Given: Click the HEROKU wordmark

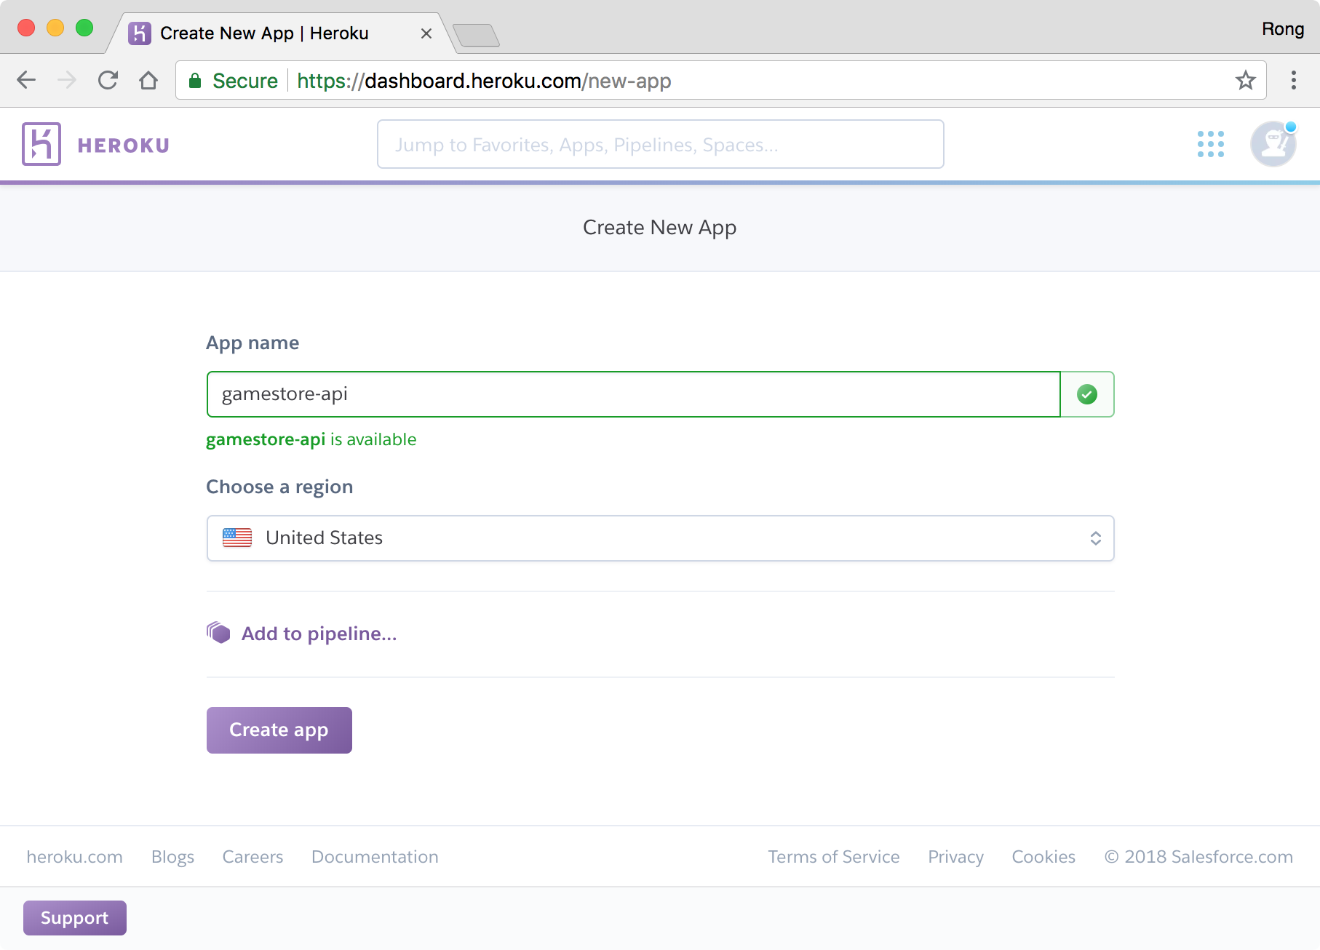Looking at the screenshot, I should tap(124, 145).
